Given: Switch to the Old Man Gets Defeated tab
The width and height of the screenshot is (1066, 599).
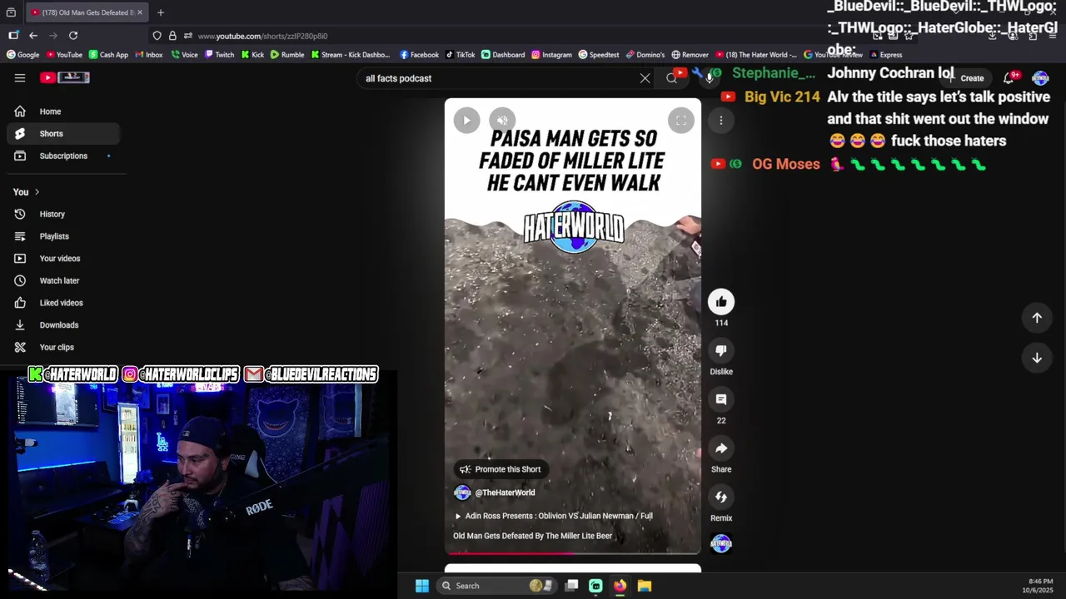Looking at the screenshot, I should click(86, 12).
